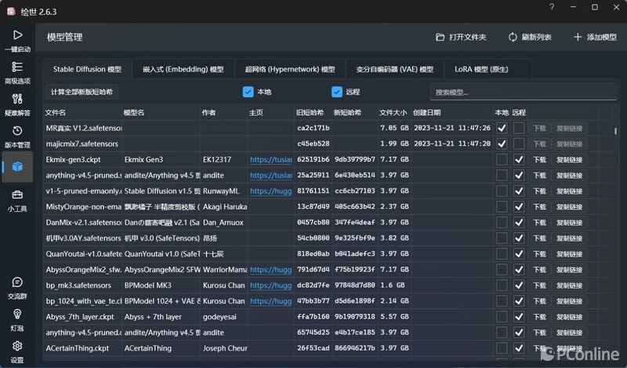Viewport: 627px width, 368px height.
Task: Open AbyssOrangeMix2 SFW homepage link
Action: pyautogui.click(x=270, y=270)
